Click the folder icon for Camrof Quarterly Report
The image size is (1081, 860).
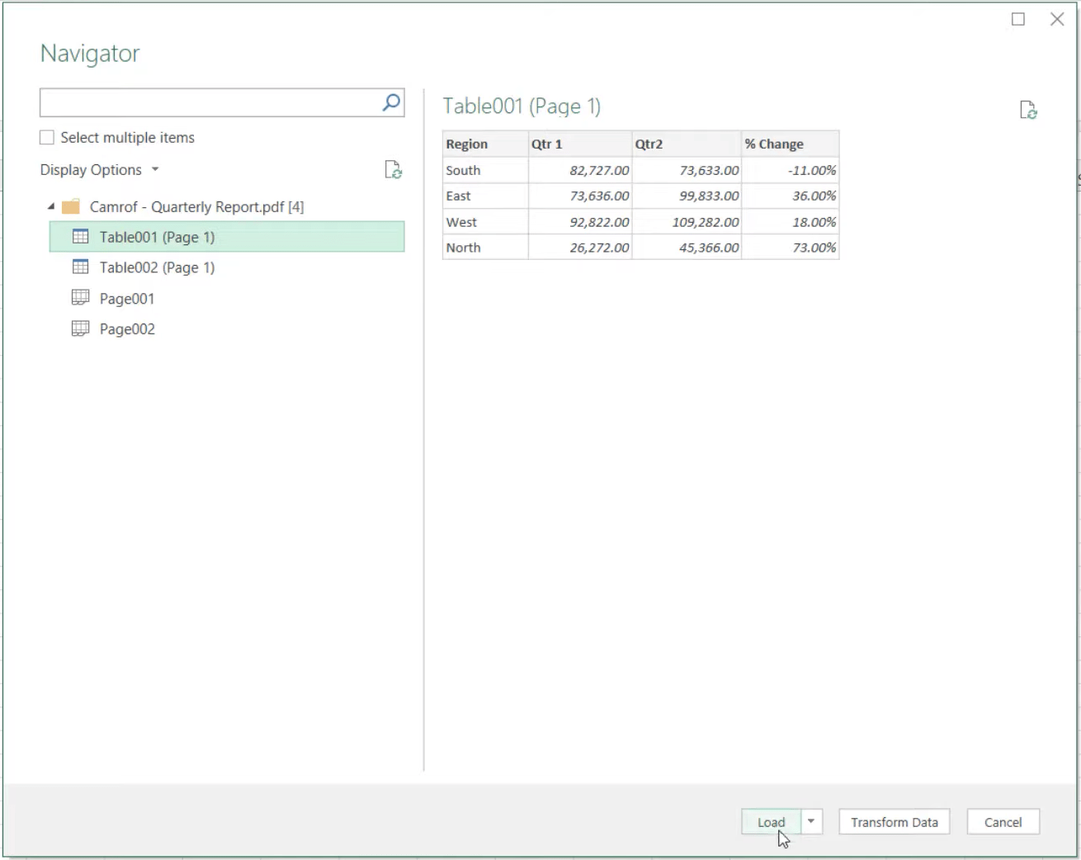pyautogui.click(x=70, y=206)
